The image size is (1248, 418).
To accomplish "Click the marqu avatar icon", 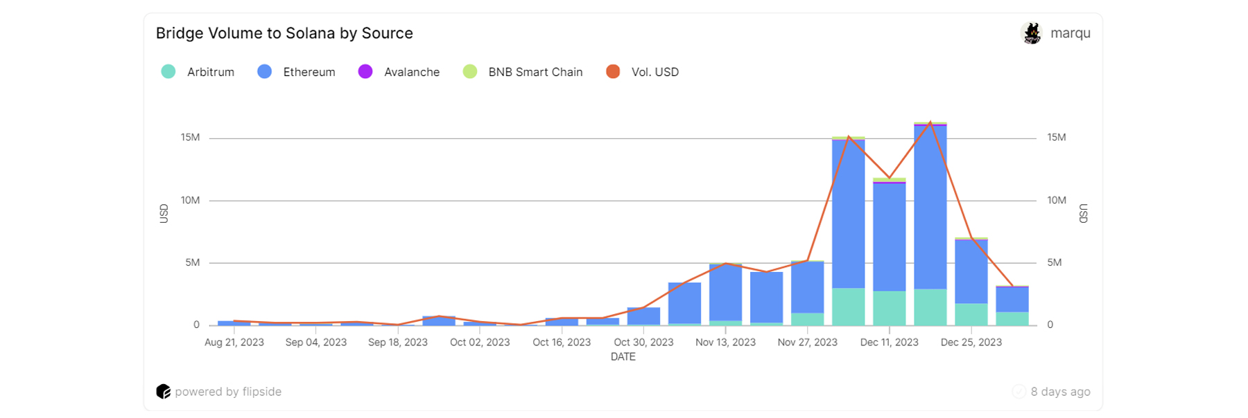I will [1032, 33].
